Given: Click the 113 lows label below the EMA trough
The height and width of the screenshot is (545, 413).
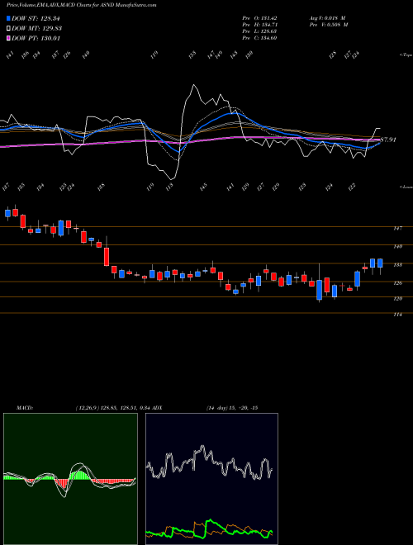Looking at the screenshot, I should (169, 187).
